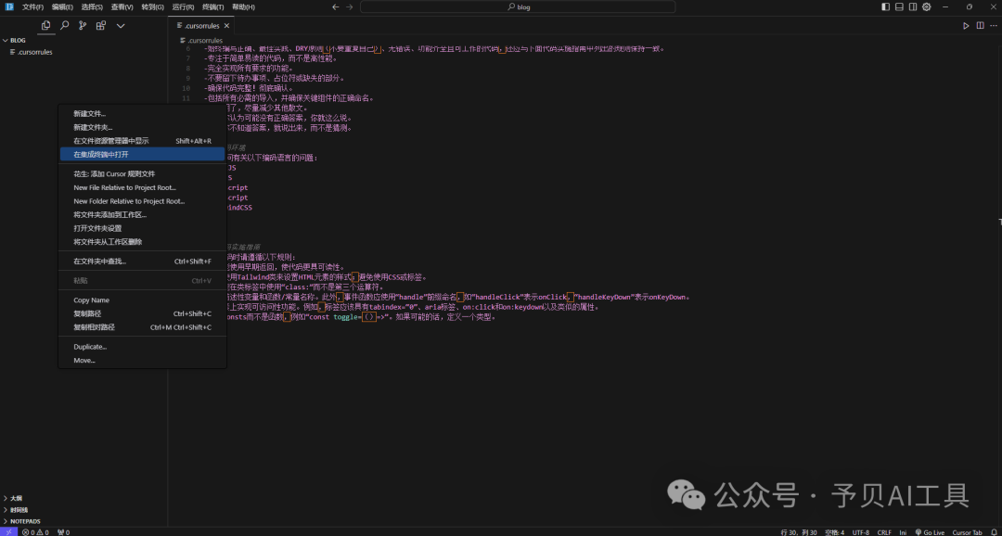Open the 选择(S) menu
The width and height of the screenshot is (1002, 536).
(93, 7)
